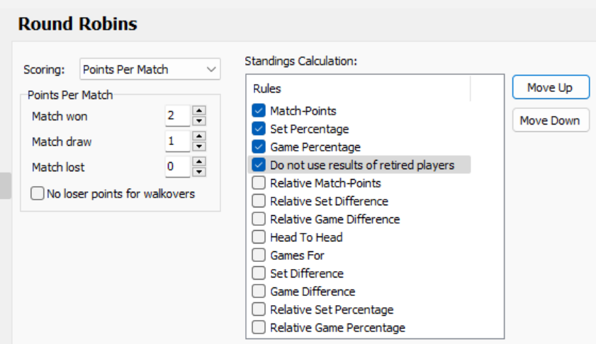
Task: Increase Match won points value
Action: click(199, 111)
